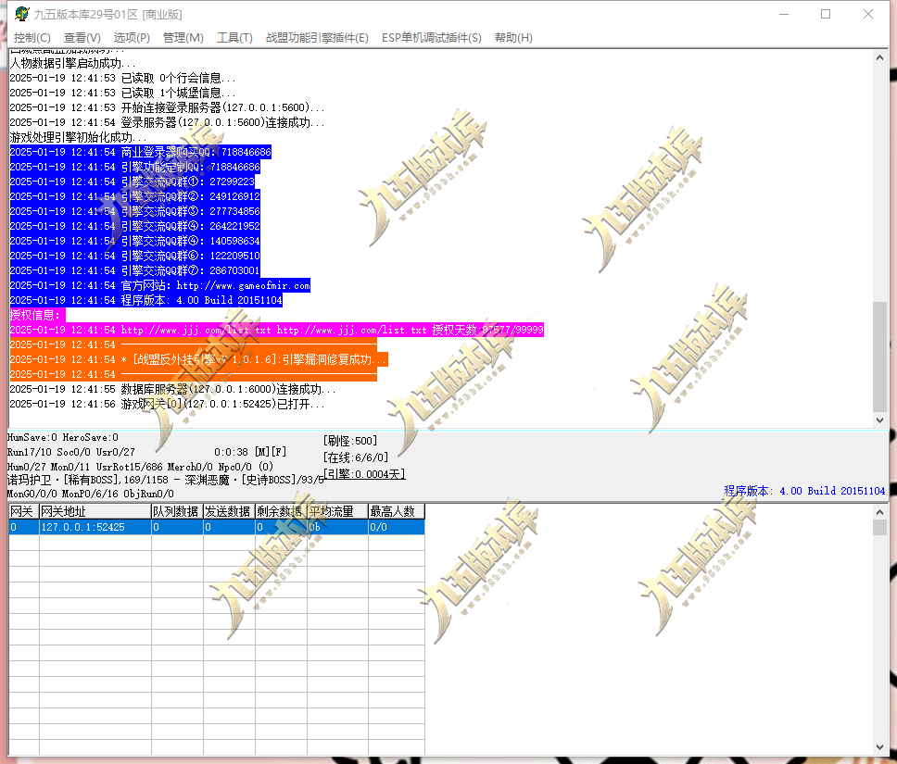Click the 网关 column header

pos(23,511)
